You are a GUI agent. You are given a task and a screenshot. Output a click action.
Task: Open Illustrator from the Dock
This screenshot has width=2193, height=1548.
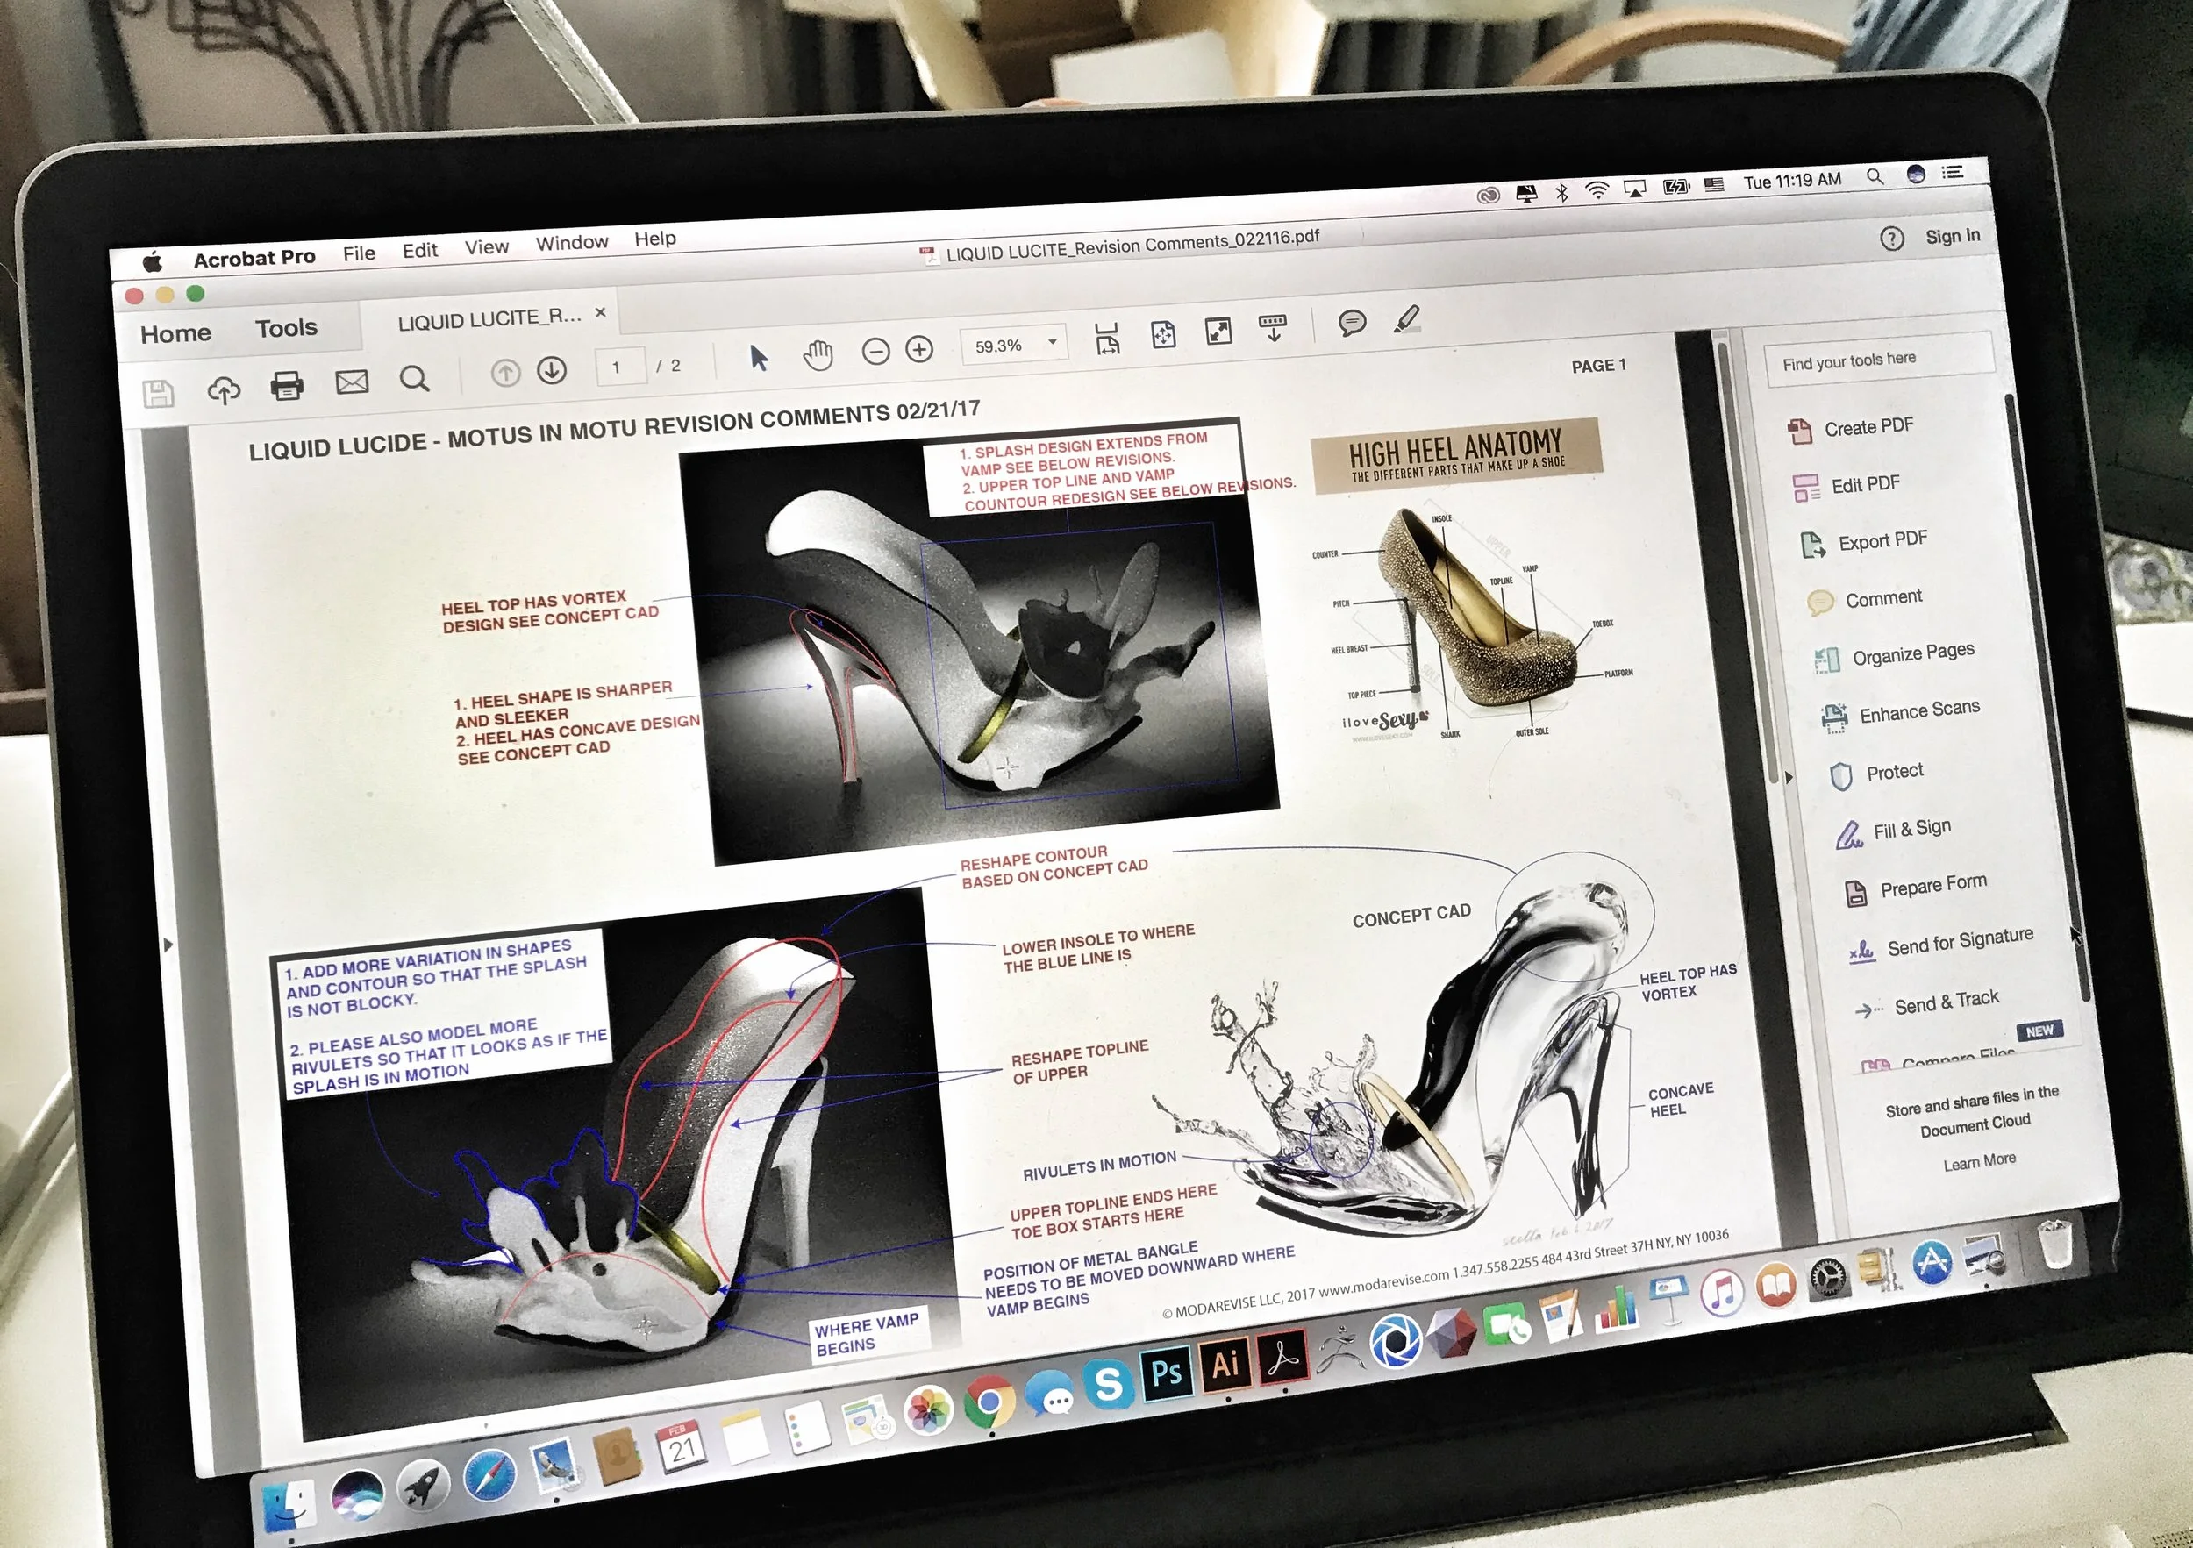1225,1364
